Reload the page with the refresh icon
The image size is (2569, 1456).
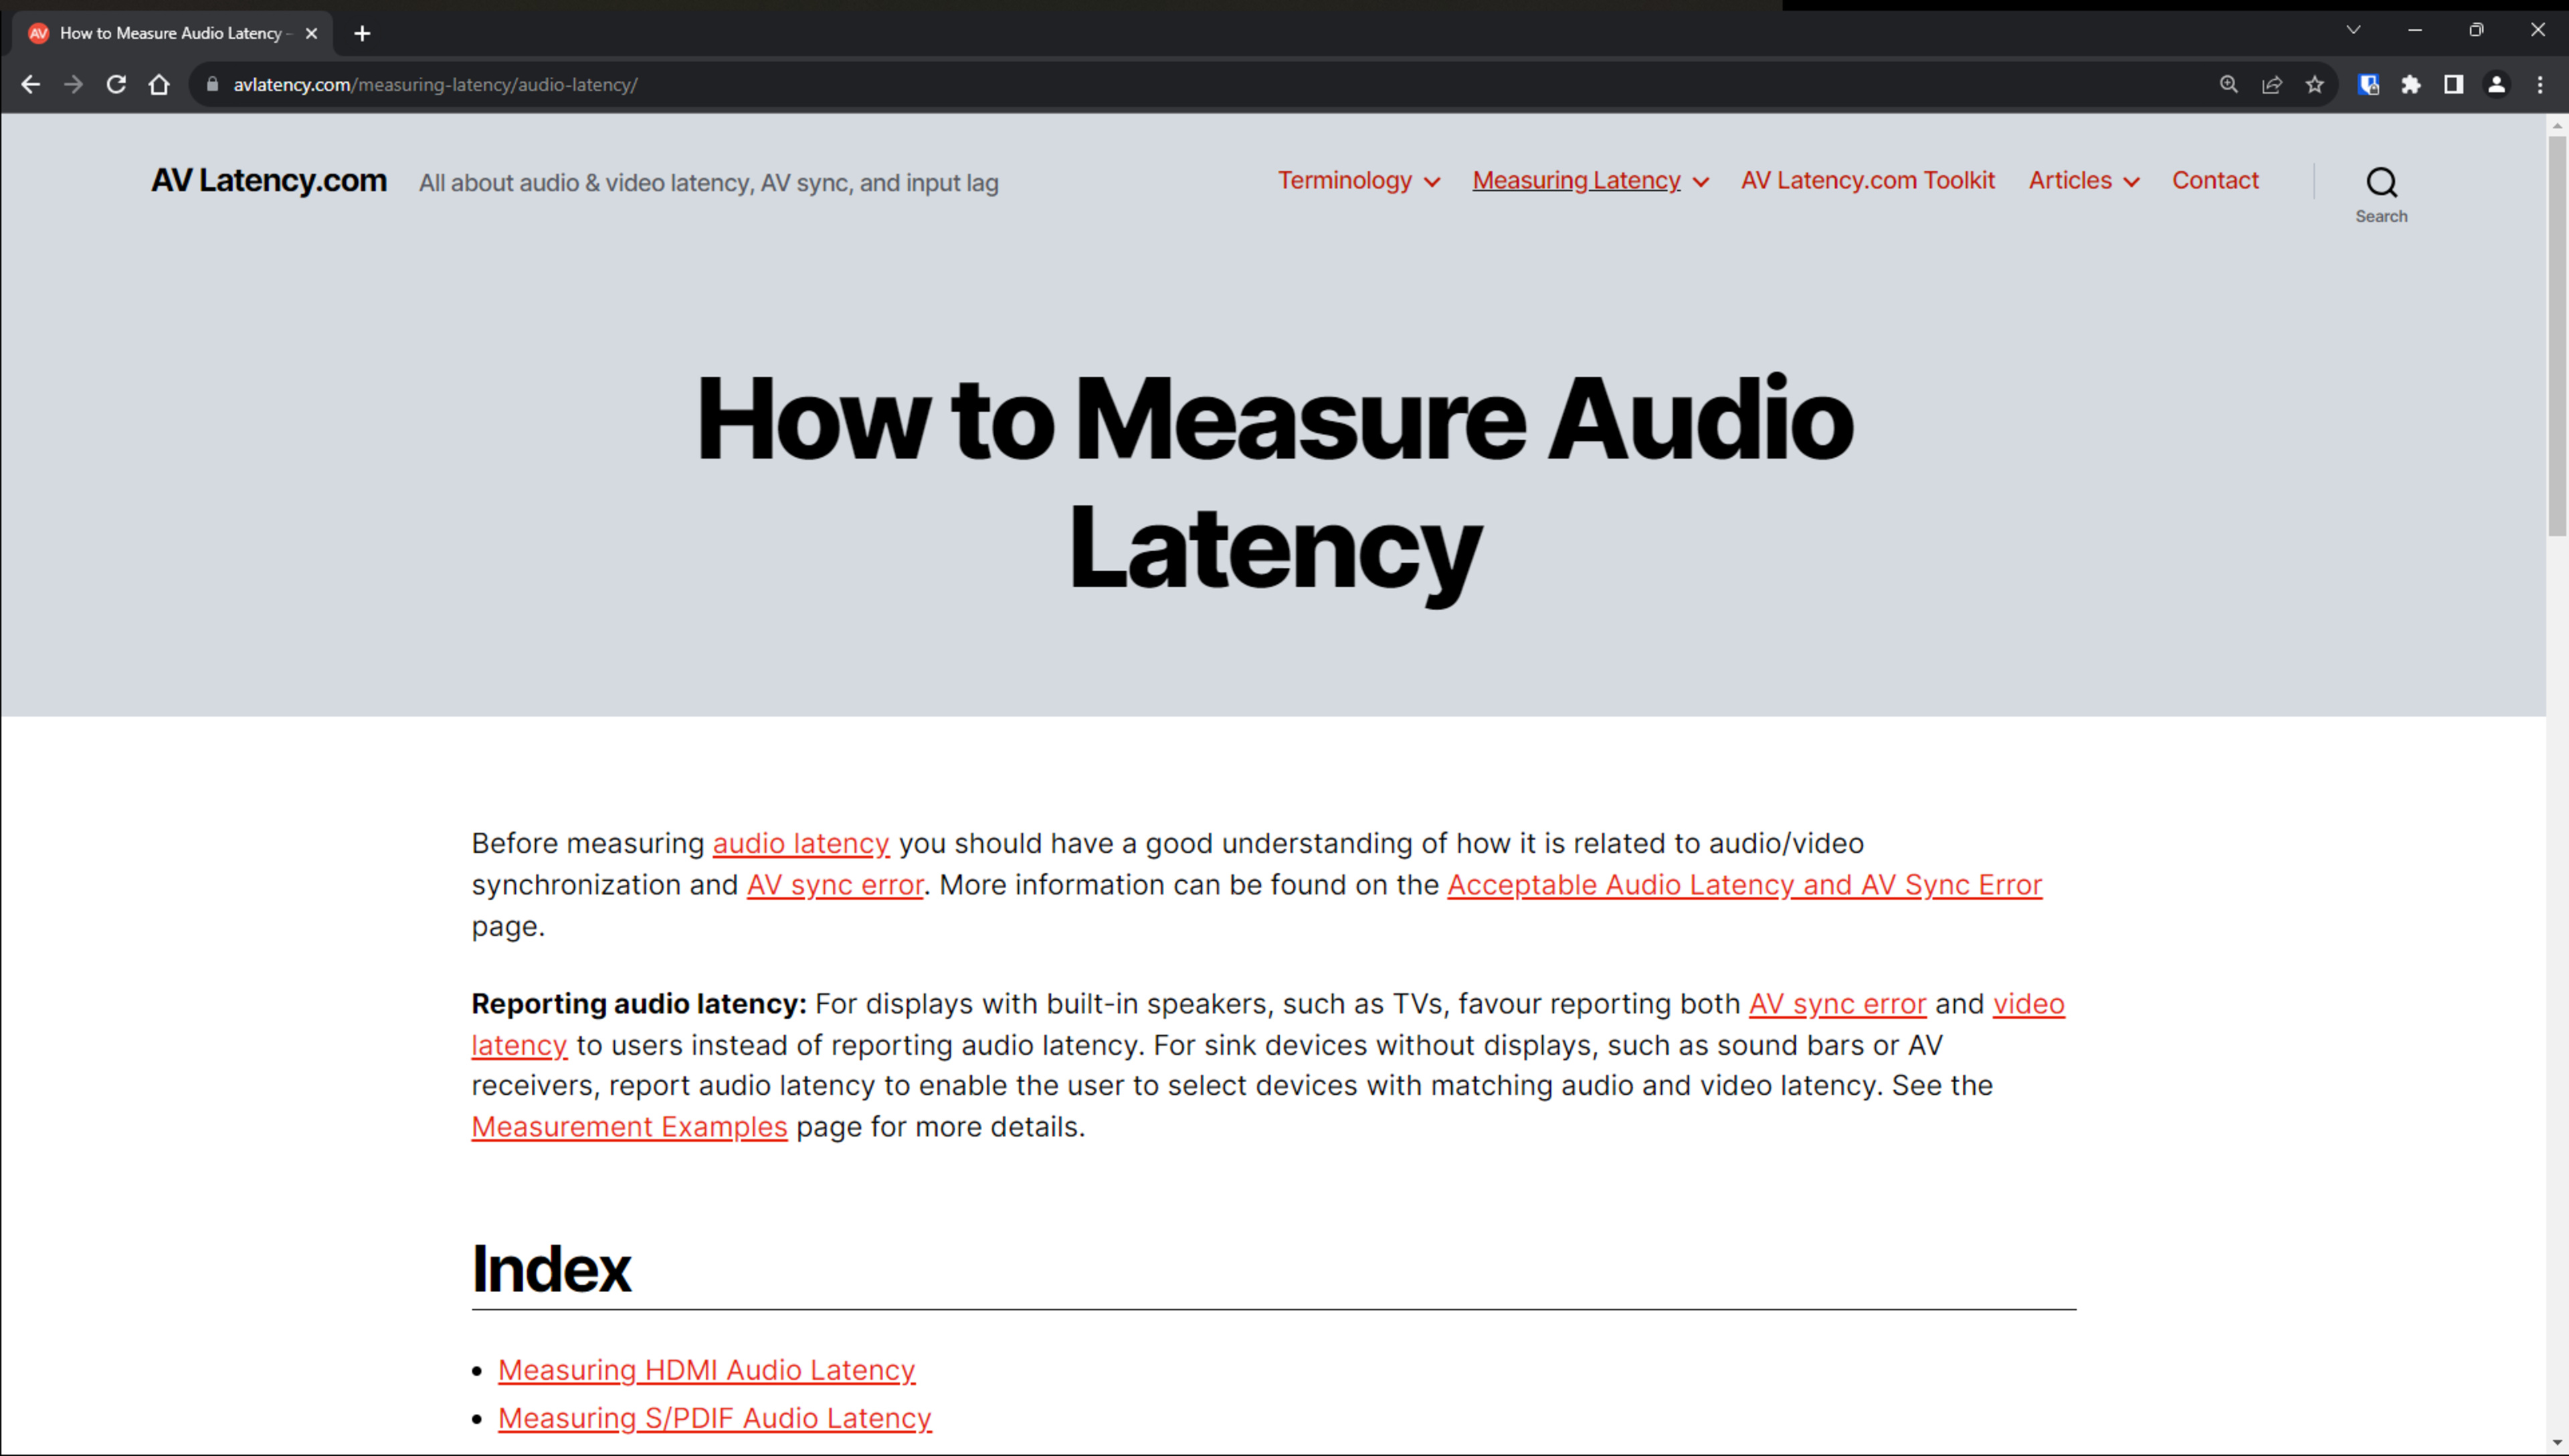[x=116, y=85]
